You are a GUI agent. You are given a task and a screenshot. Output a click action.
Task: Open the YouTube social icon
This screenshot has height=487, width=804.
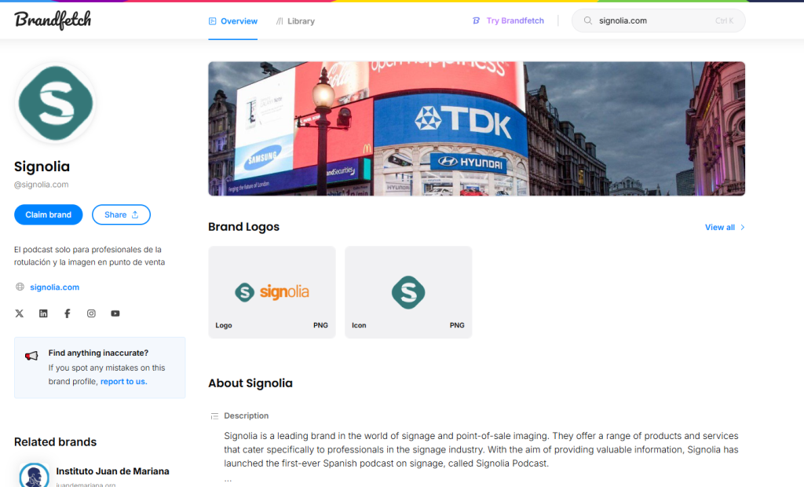tap(115, 313)
